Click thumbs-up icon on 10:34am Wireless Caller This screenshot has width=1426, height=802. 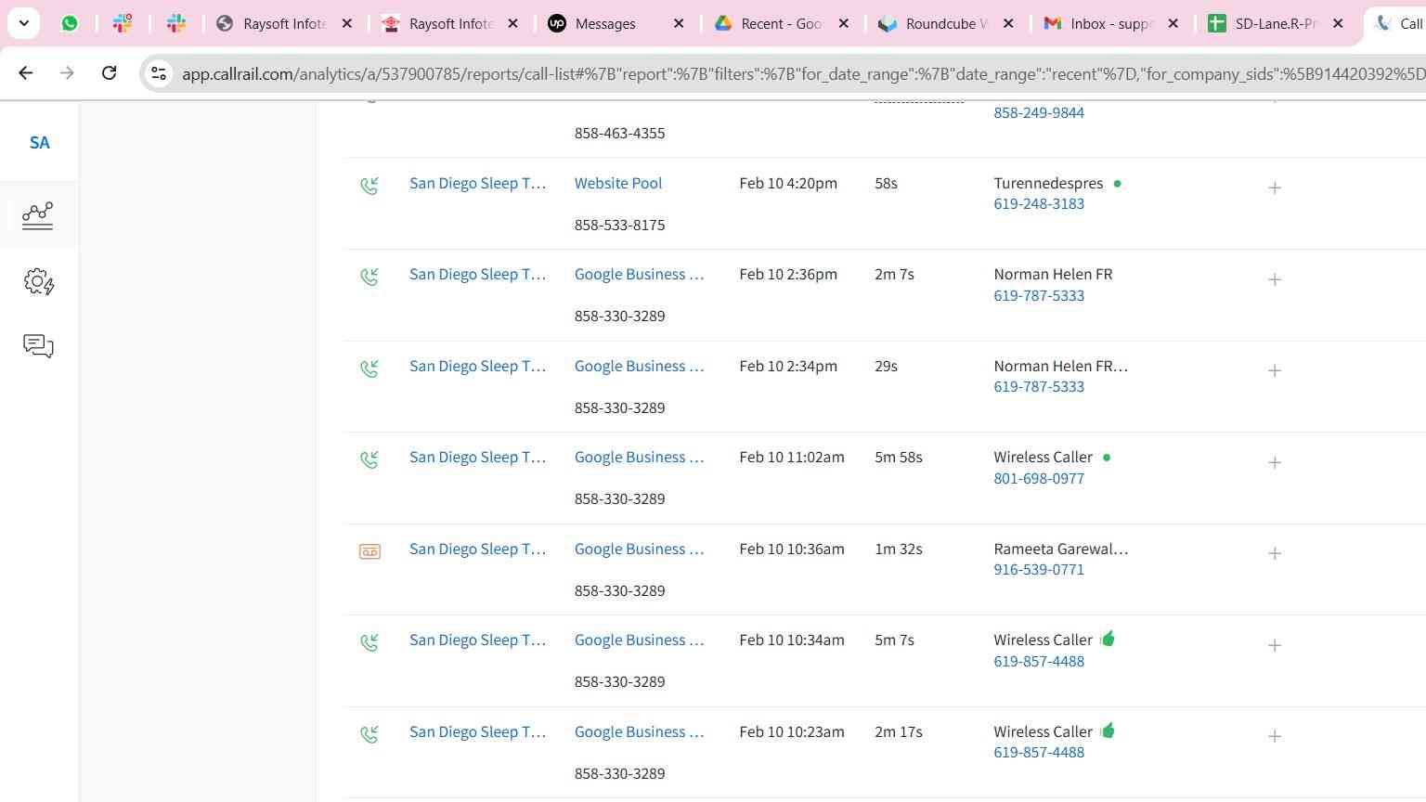tap(1108, 639)
